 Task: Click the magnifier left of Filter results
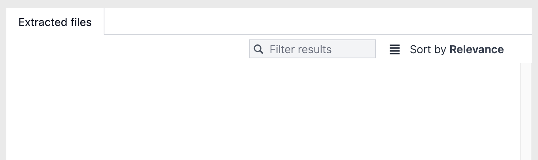tap(258, 49)
